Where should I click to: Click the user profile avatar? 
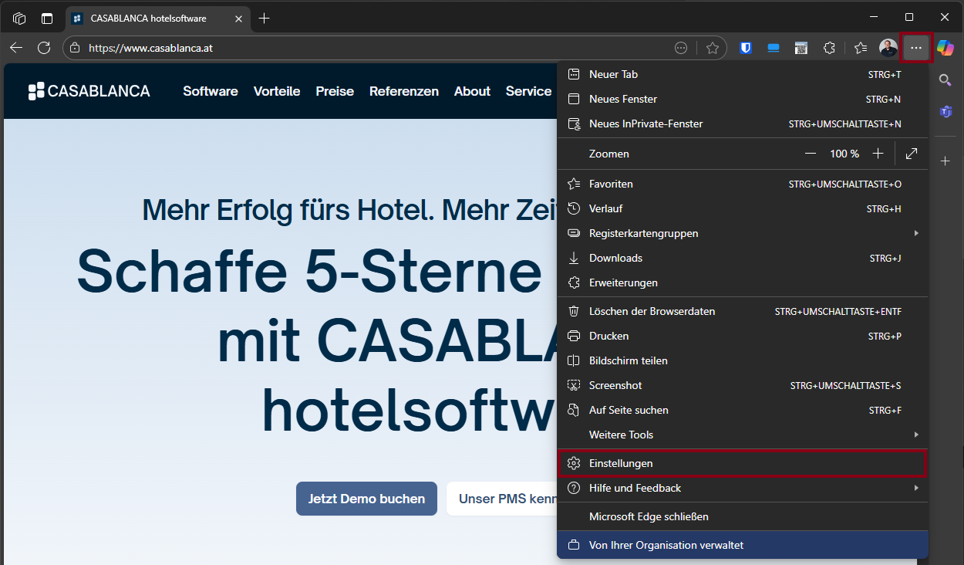(x=888, y=48)
